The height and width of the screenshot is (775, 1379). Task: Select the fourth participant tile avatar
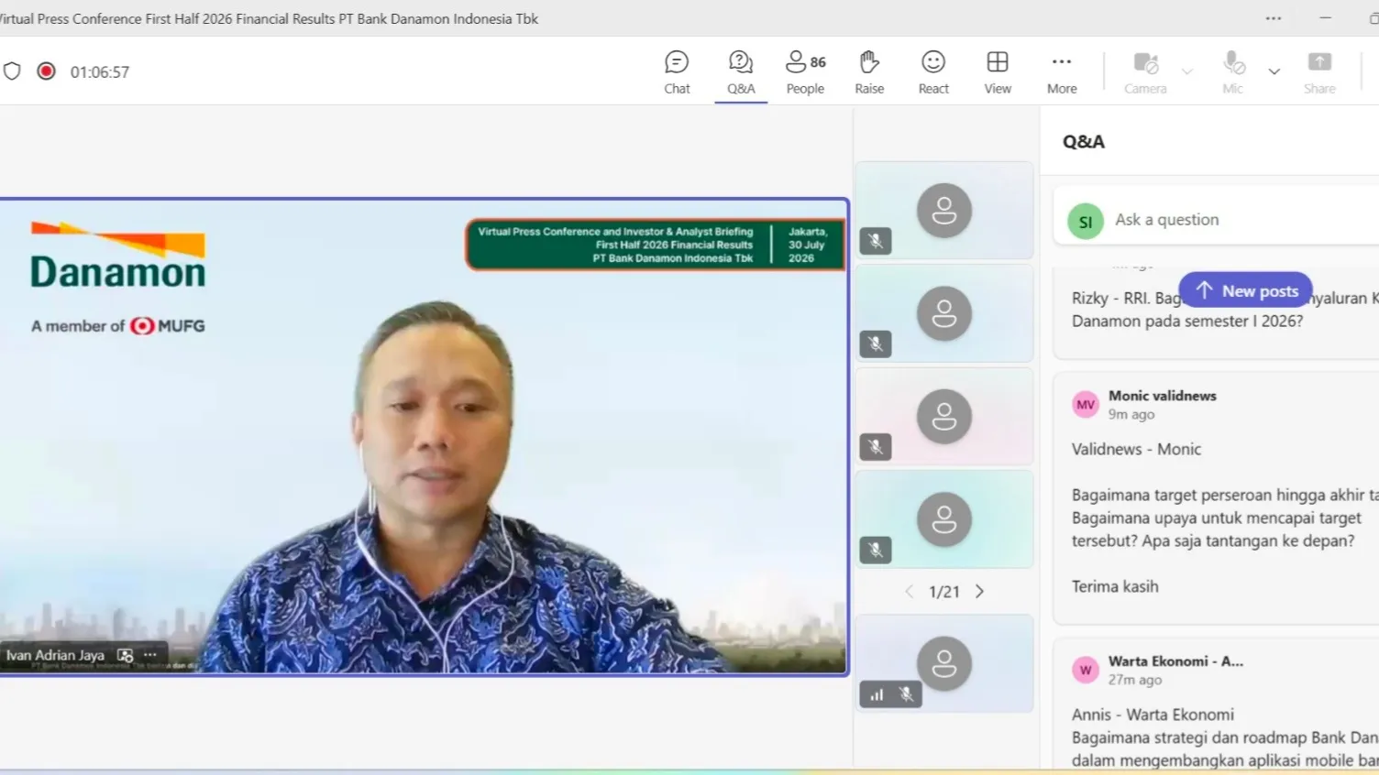(944, 519)
